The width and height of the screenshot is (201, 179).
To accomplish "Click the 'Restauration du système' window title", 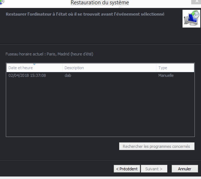I will click(x=100, y=3).
